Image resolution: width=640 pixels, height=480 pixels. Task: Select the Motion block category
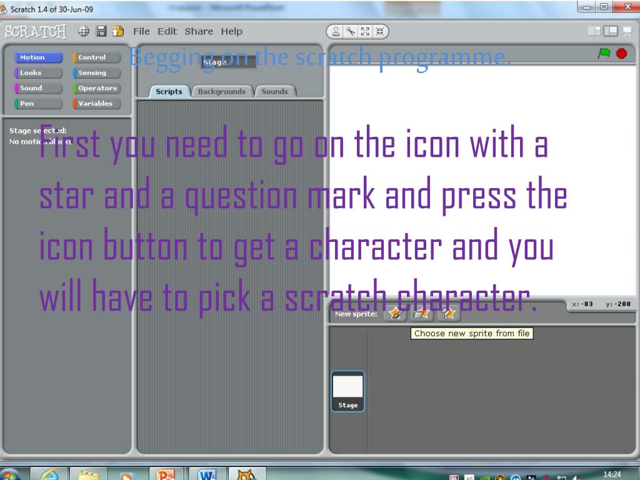[38, 57]
